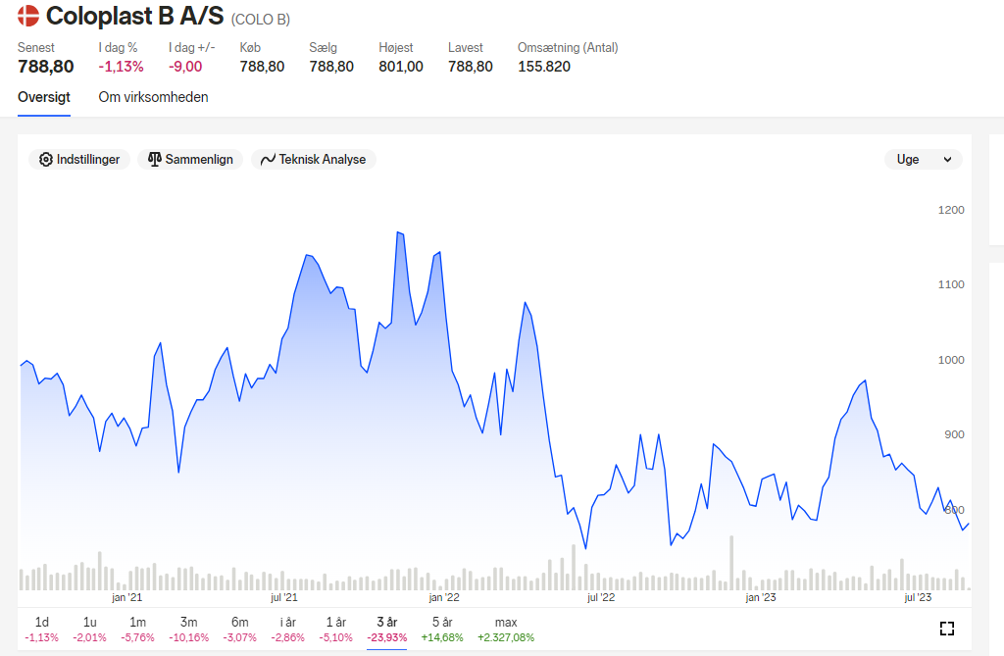Click the Senest price 788,80
Viewport: 1004px width, 656px height.
point(46,67)
